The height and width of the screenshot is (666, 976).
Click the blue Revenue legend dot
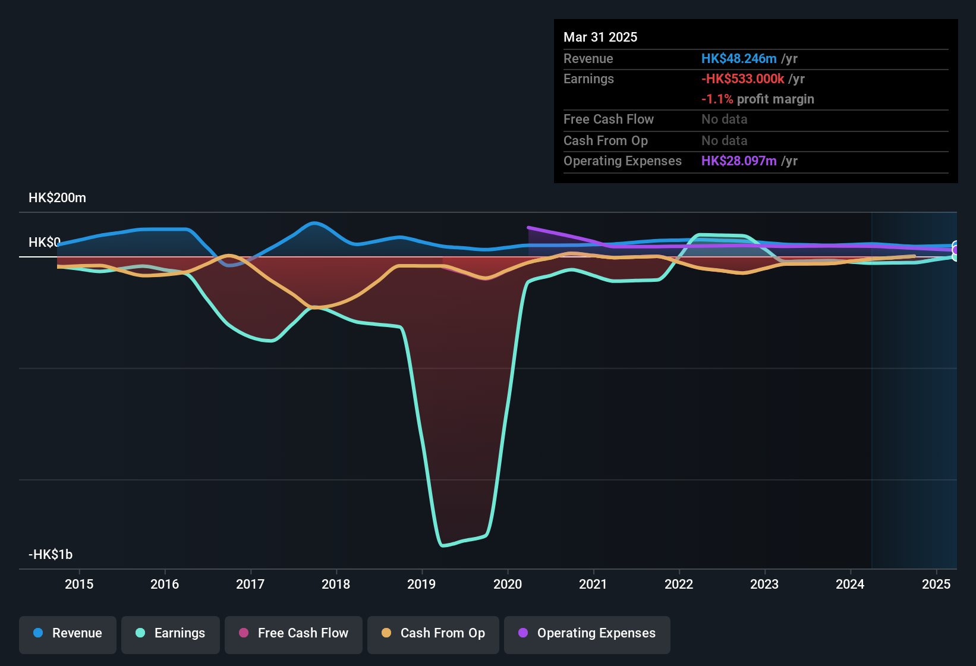pos(38,633)
